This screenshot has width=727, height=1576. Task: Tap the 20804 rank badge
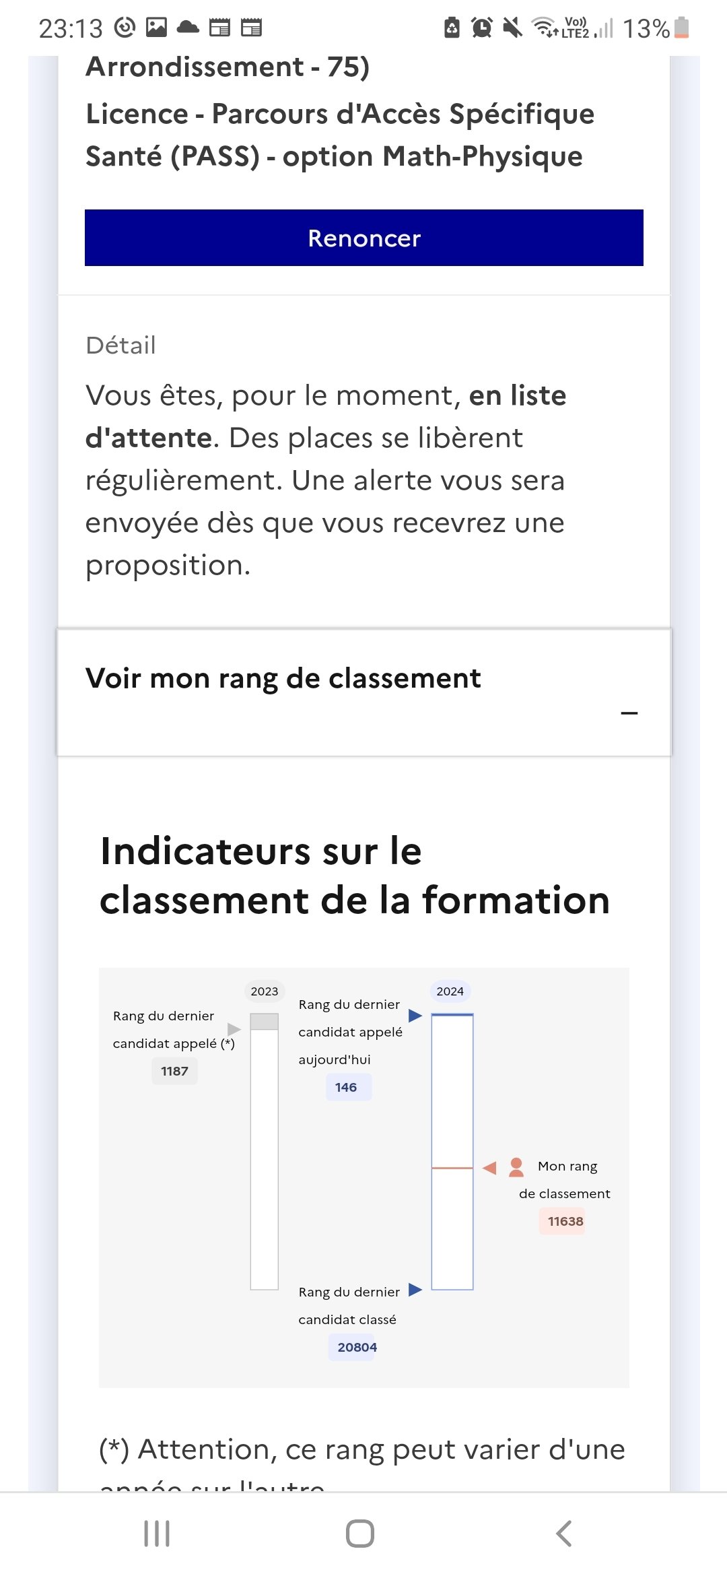coord(357,1347)
